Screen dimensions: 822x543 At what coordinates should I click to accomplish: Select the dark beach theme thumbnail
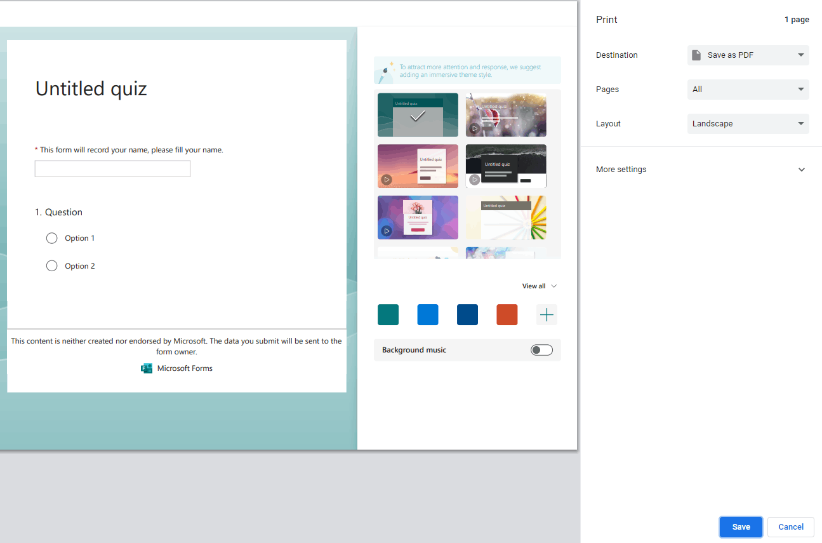pos(506,166)
